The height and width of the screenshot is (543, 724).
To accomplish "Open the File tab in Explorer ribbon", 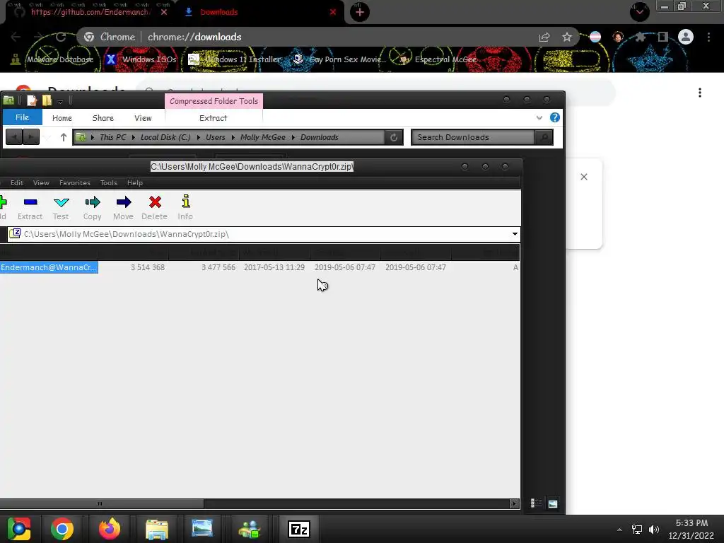I will 22,117.
